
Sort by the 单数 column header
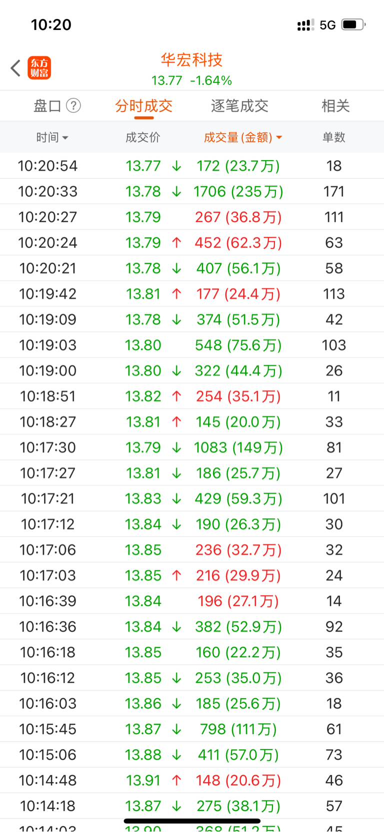click(x=334, y=138)
